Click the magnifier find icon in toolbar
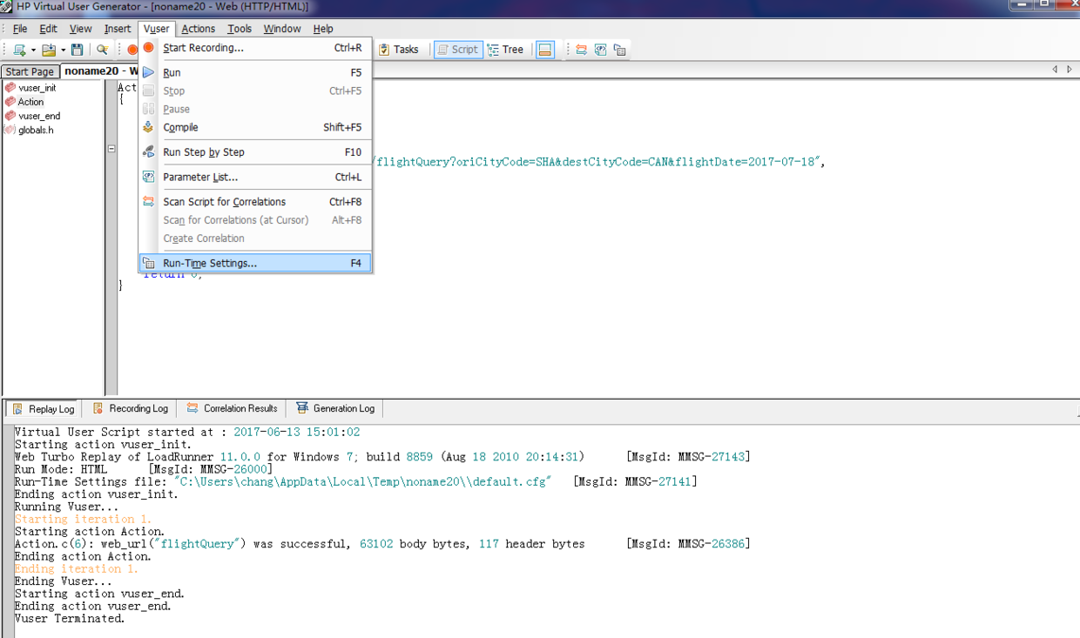This screenshot has height=638, width=1080. [102, 50]
